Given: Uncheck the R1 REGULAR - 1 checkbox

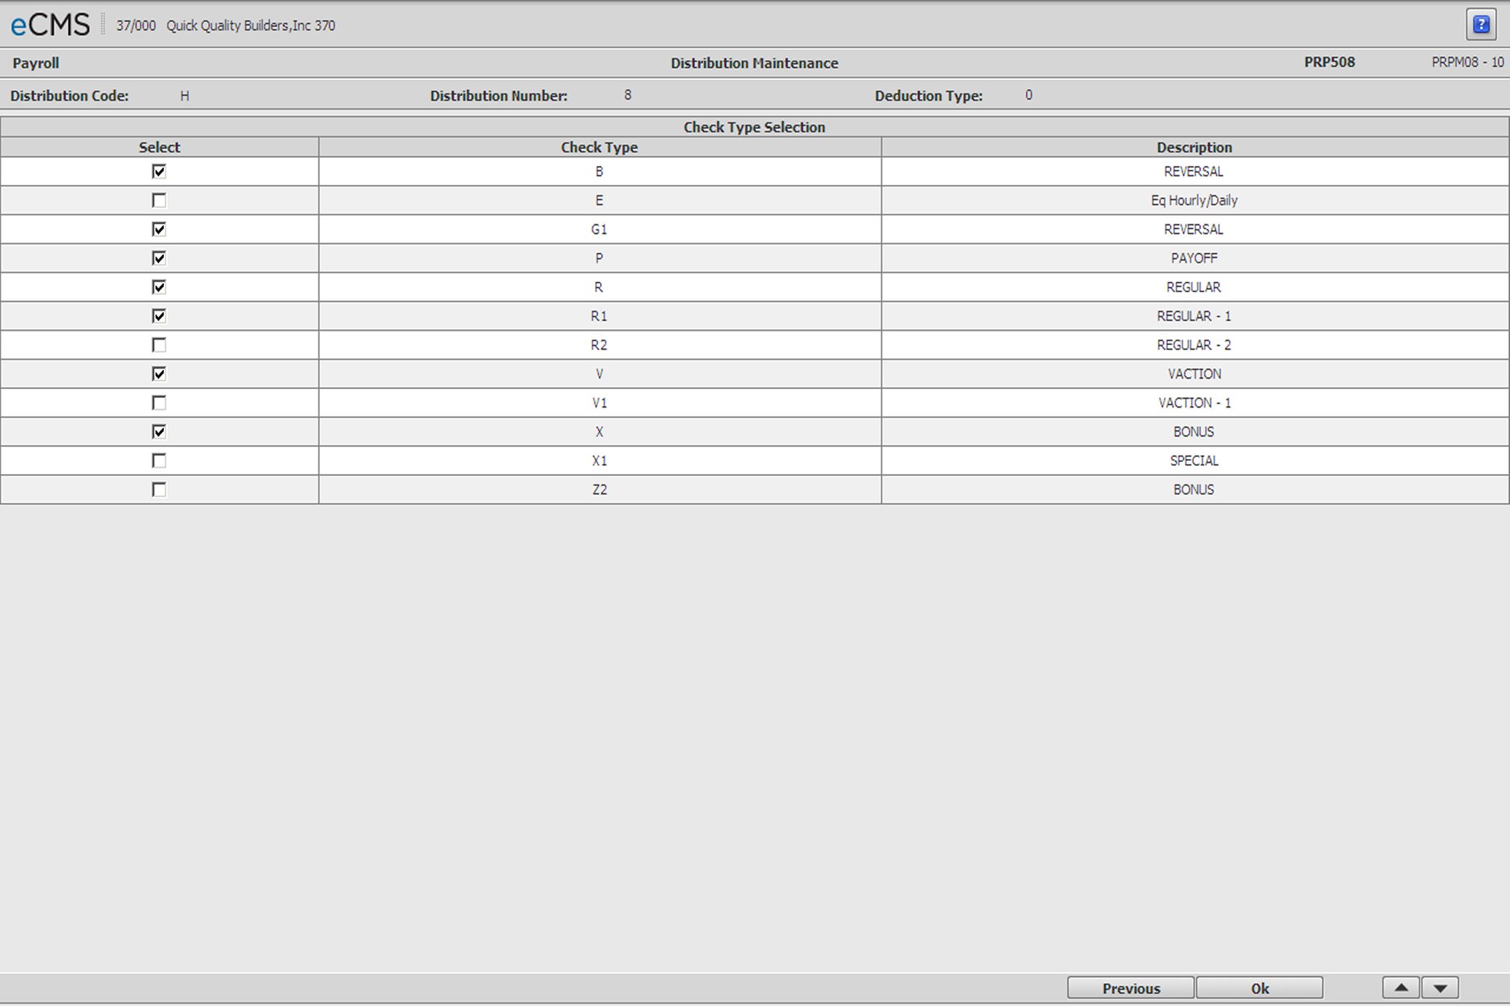Looking at the screenshot, I should click(159, 316).
